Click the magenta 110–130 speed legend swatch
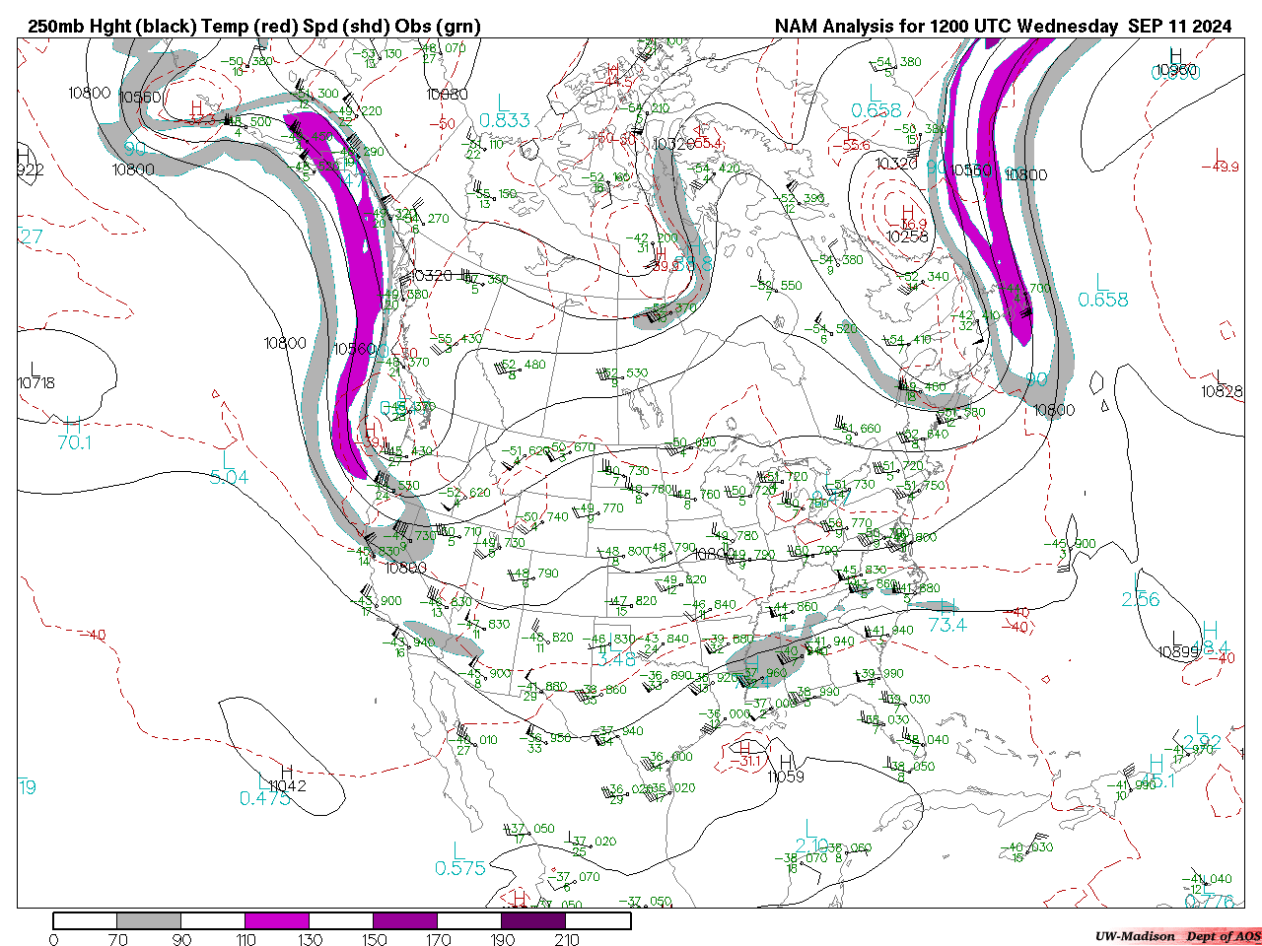The height and width of the screenshot is (946, 1262). pos(277,920)
